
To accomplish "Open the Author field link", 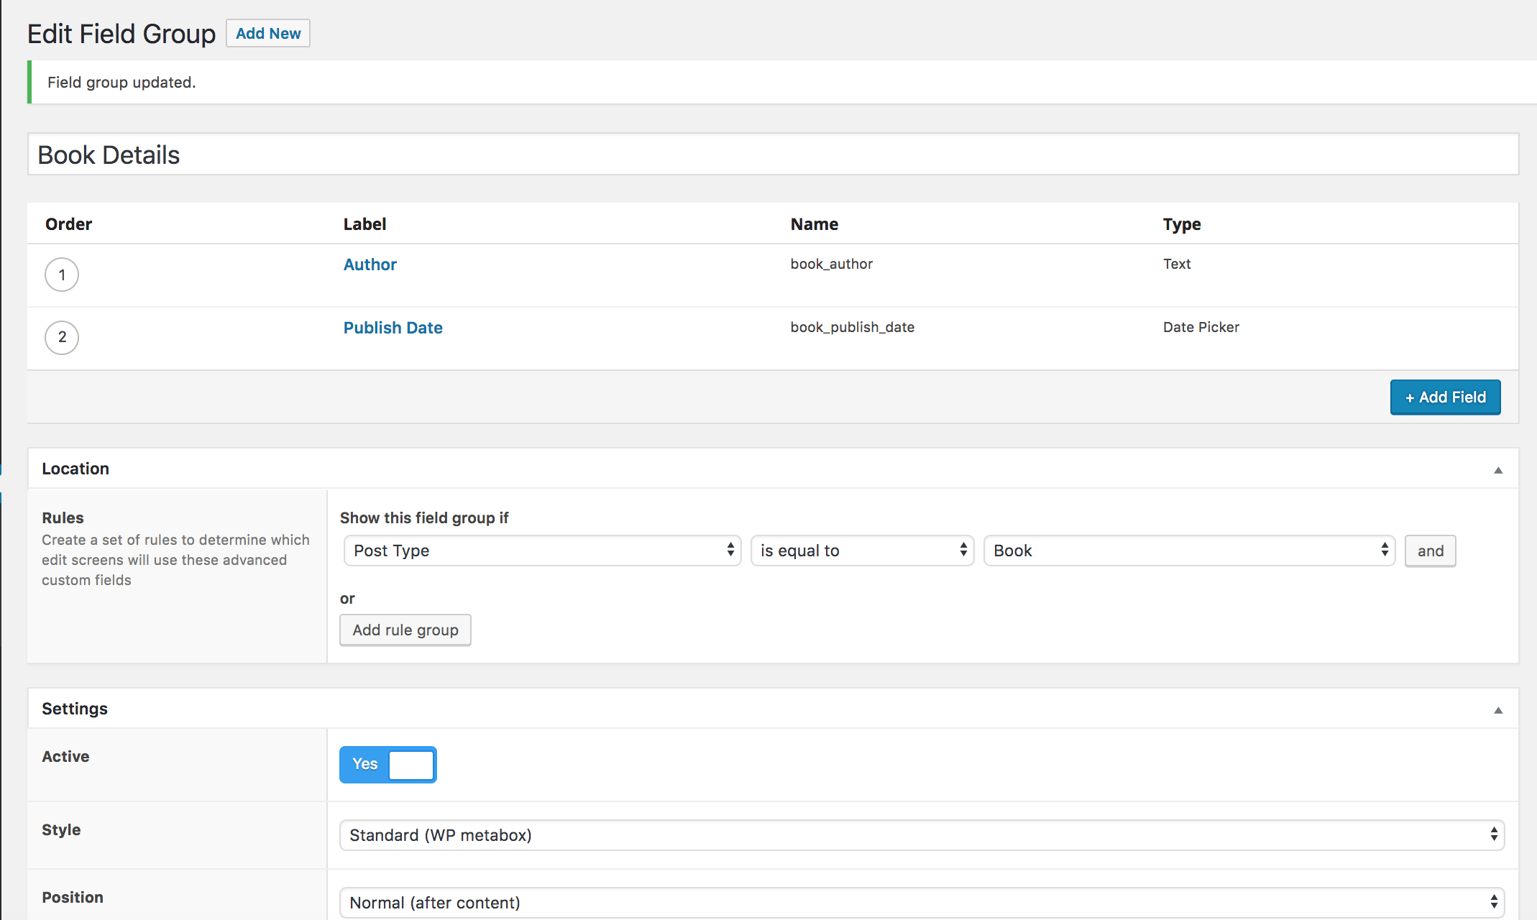I will point(370,264).
